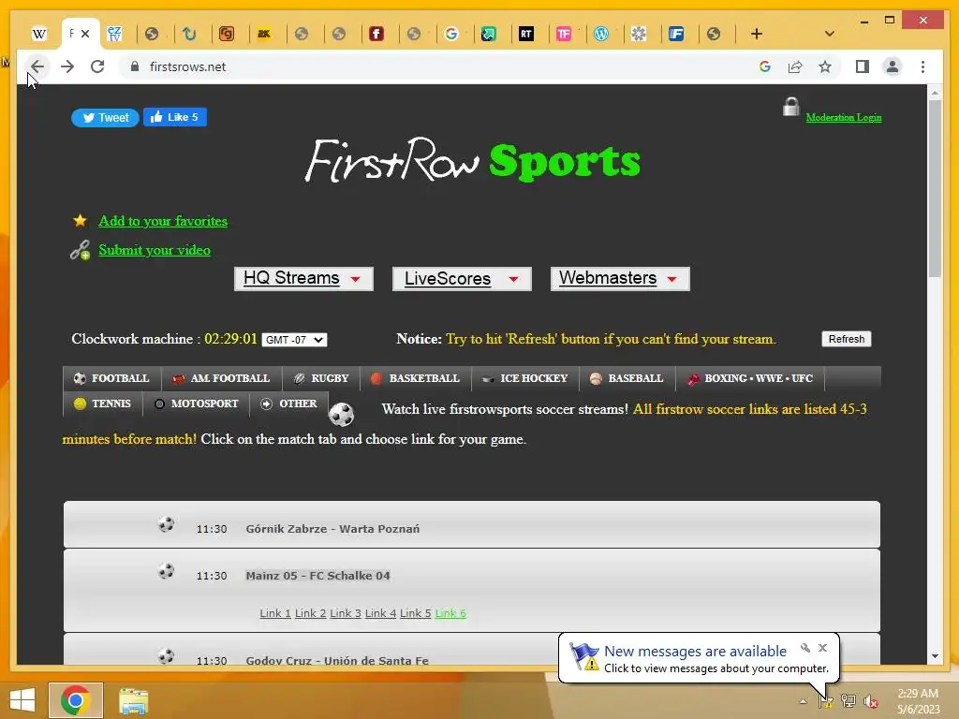Select the Am. Football category
Screen dimensions: 959x719
pos(221,378)
